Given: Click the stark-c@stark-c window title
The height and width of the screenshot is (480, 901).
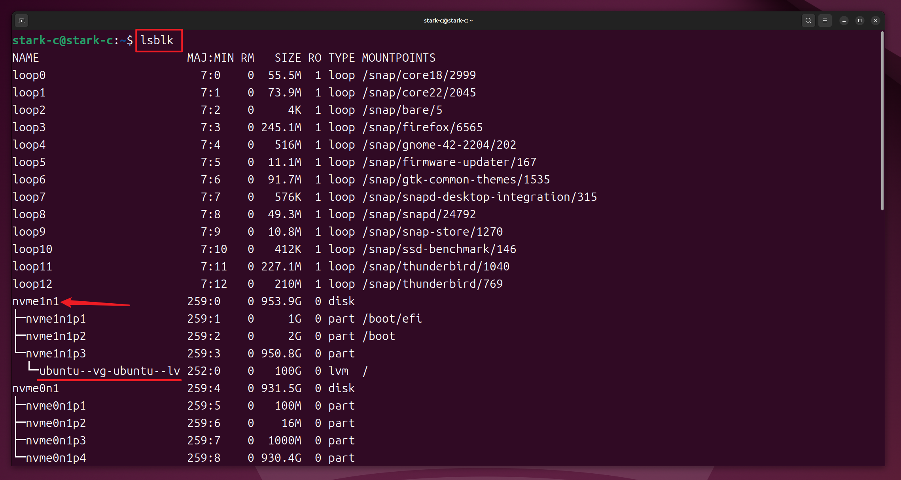Looking at the screenshot, I should (448, 21).
